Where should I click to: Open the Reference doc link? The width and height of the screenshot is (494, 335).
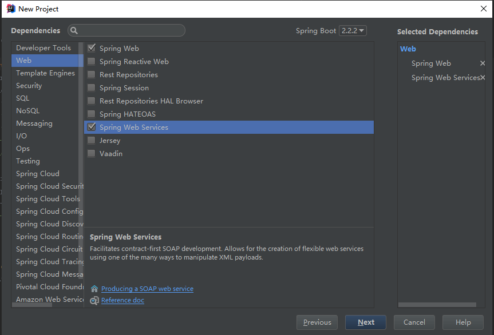[x=122, y=300]
